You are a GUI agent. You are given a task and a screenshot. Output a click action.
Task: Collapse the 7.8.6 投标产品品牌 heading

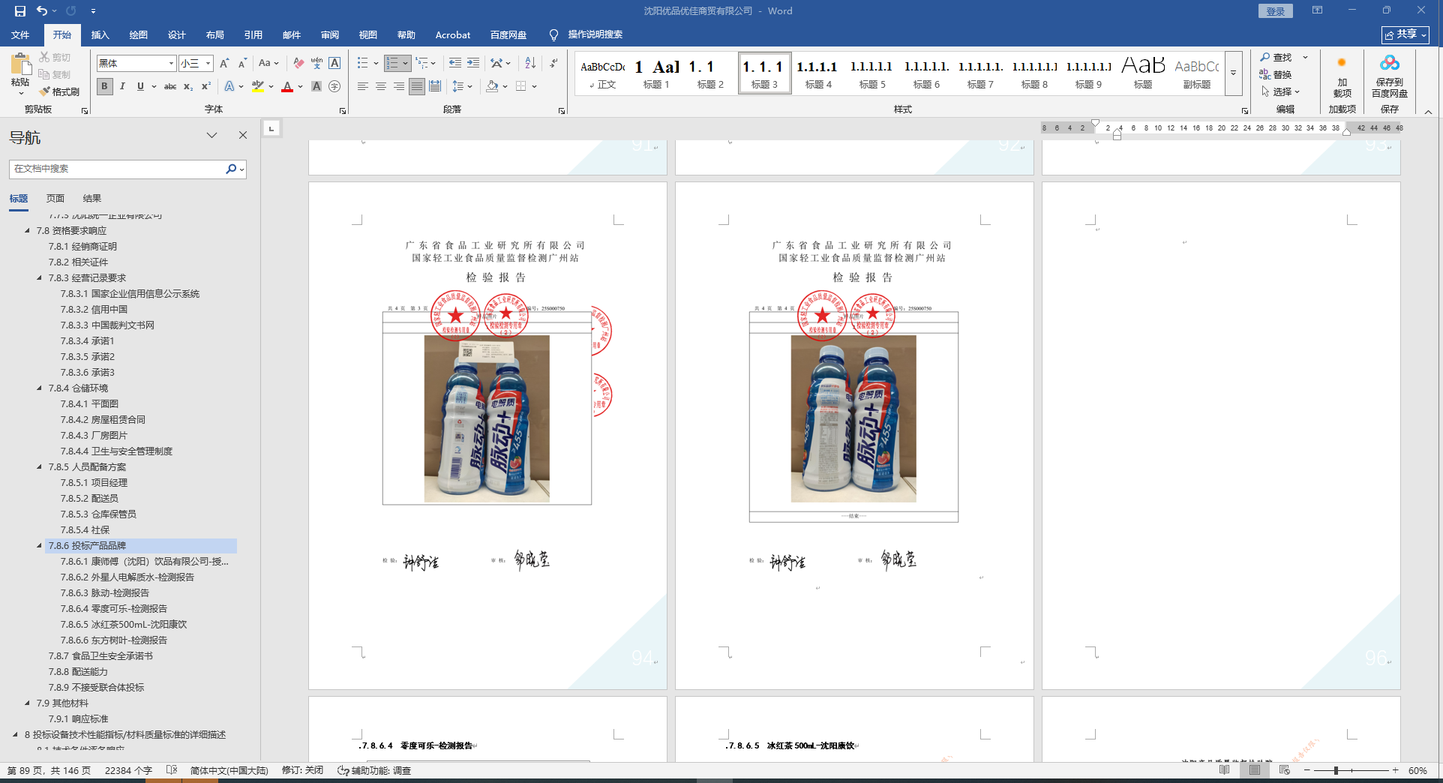click(40, 546)
